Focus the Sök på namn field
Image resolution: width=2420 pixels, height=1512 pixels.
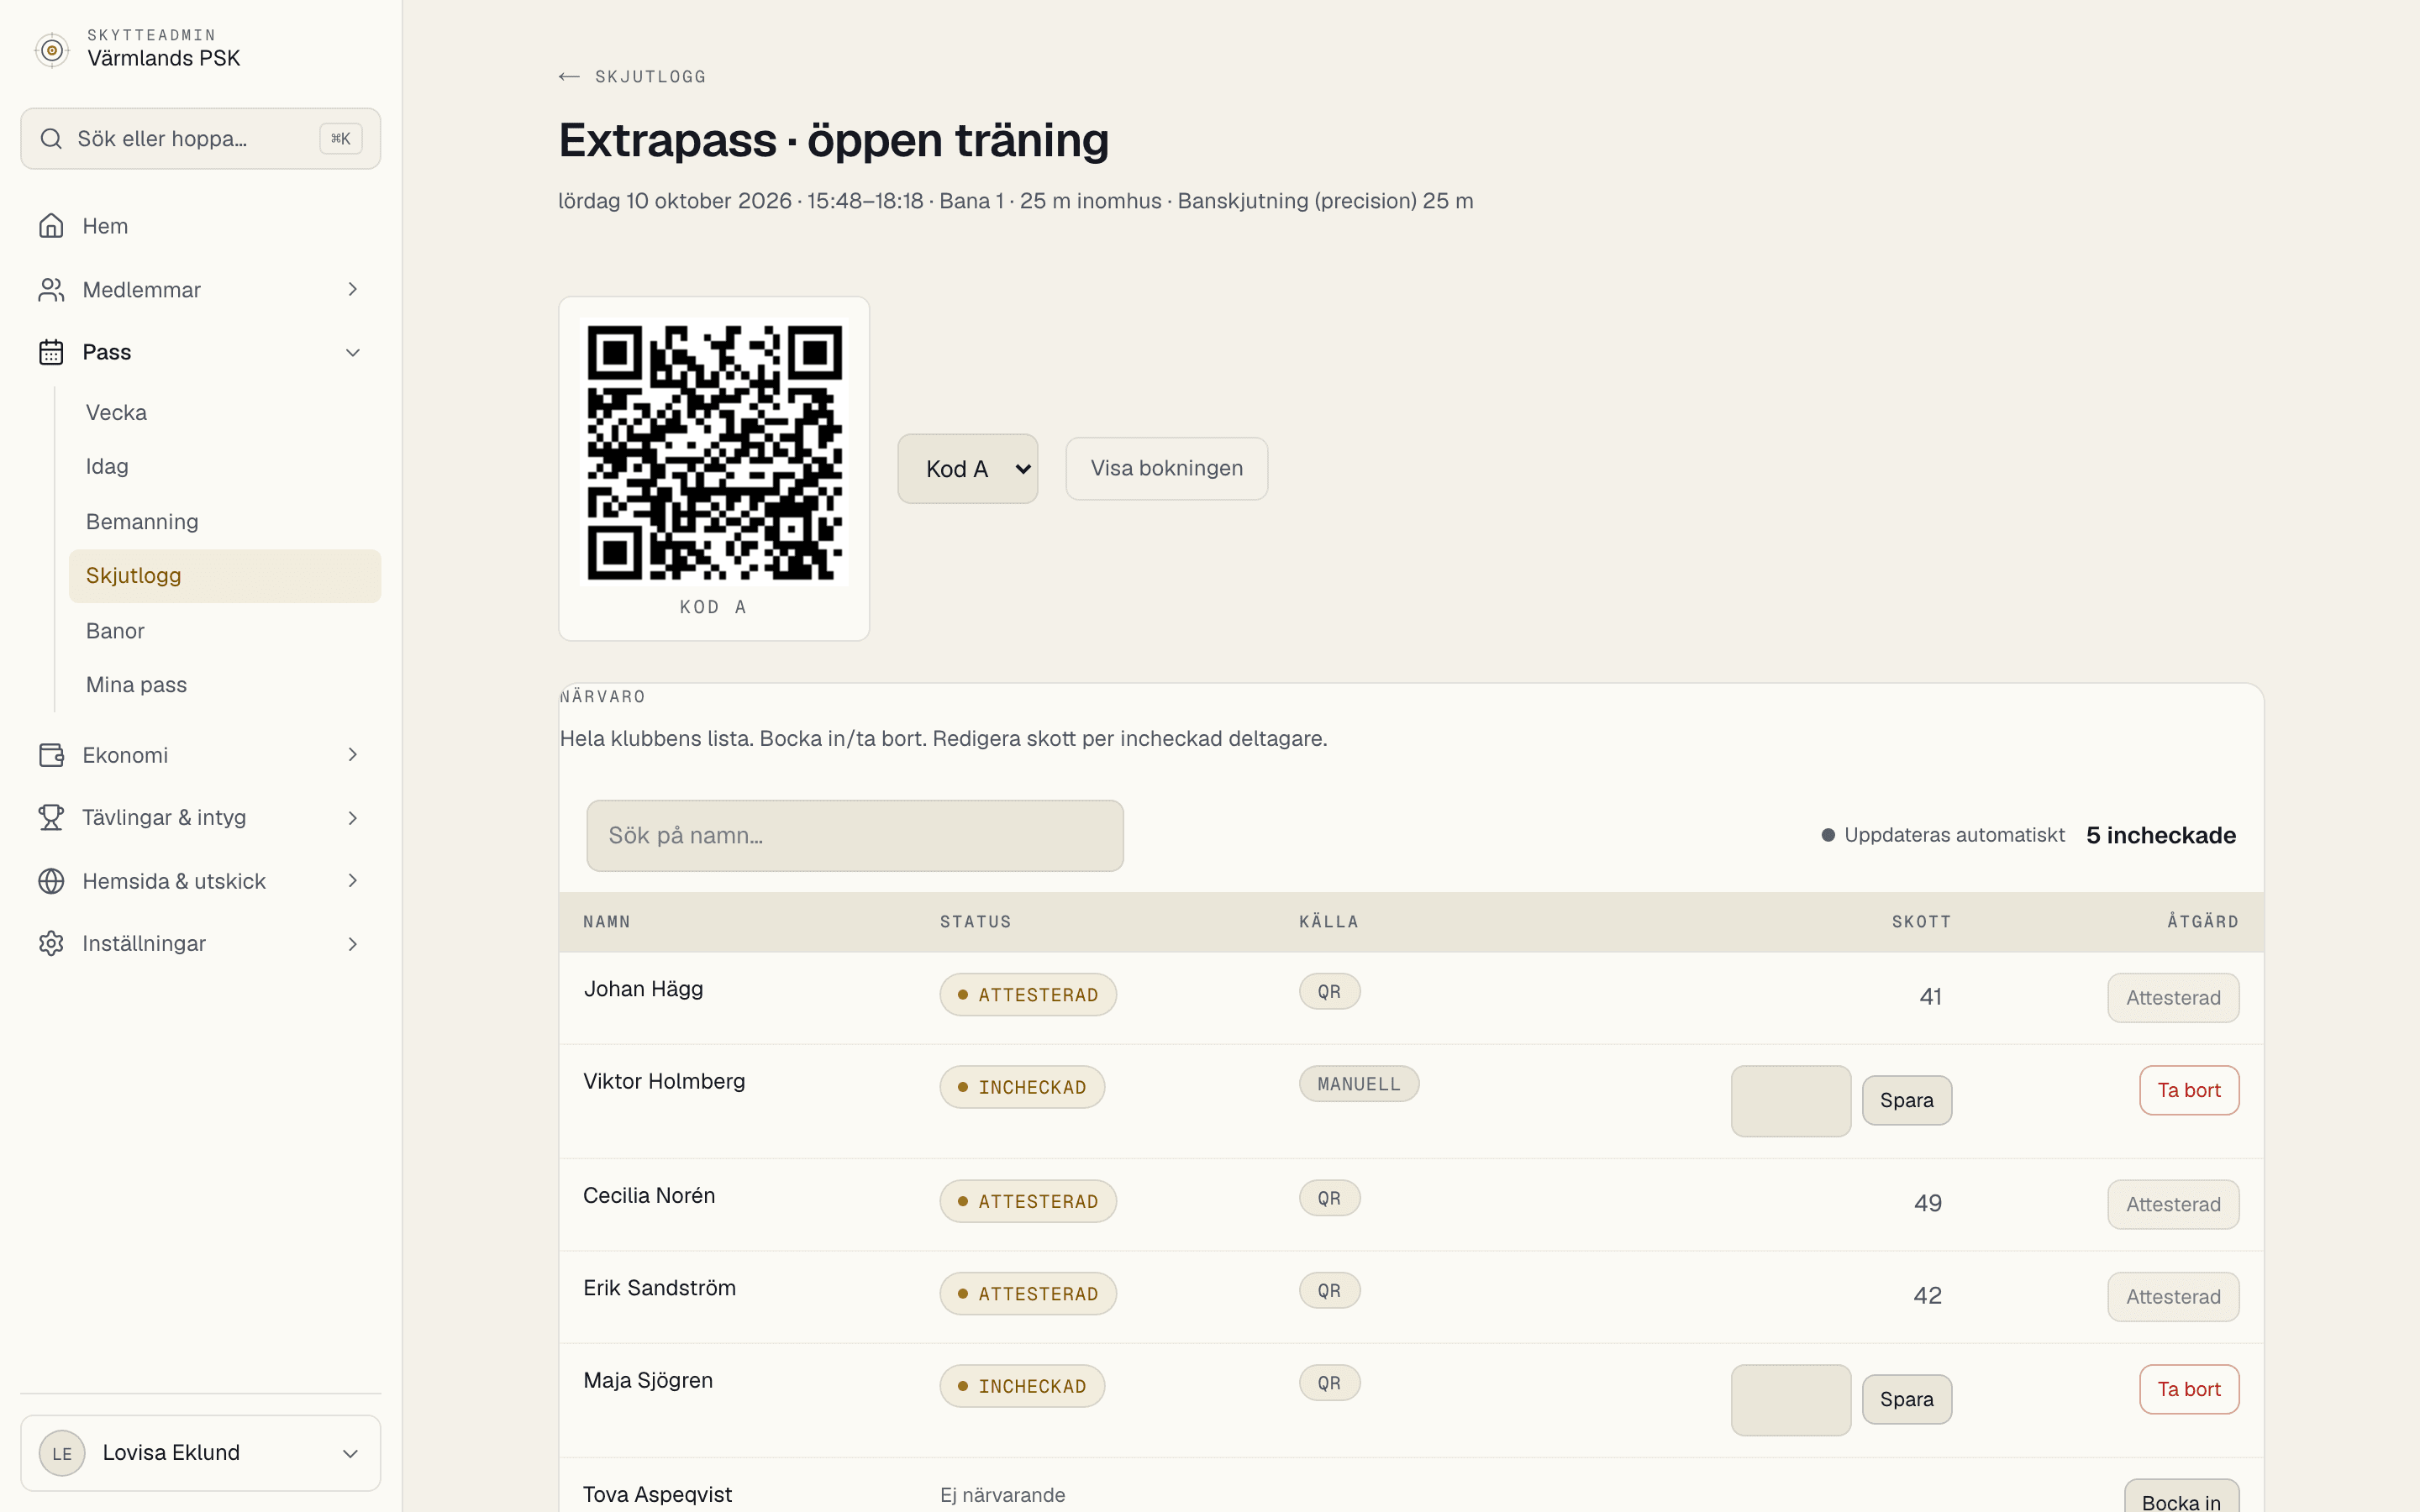tap(855, 836)
